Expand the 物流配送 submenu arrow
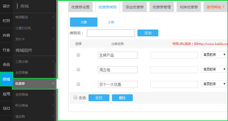This screenshot has width=228, height=121. click(53, 17)
